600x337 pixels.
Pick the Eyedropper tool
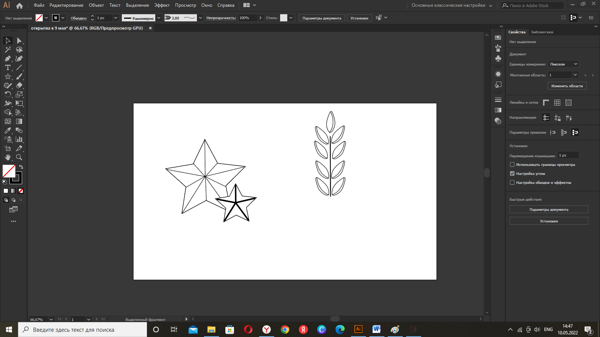tap(7, 131)
